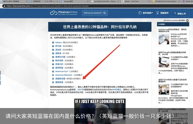The image size is (193, 124).
Task: Open 适用于2019年的12款基于云的合同管理软件 headline
Action: (172, 81)
